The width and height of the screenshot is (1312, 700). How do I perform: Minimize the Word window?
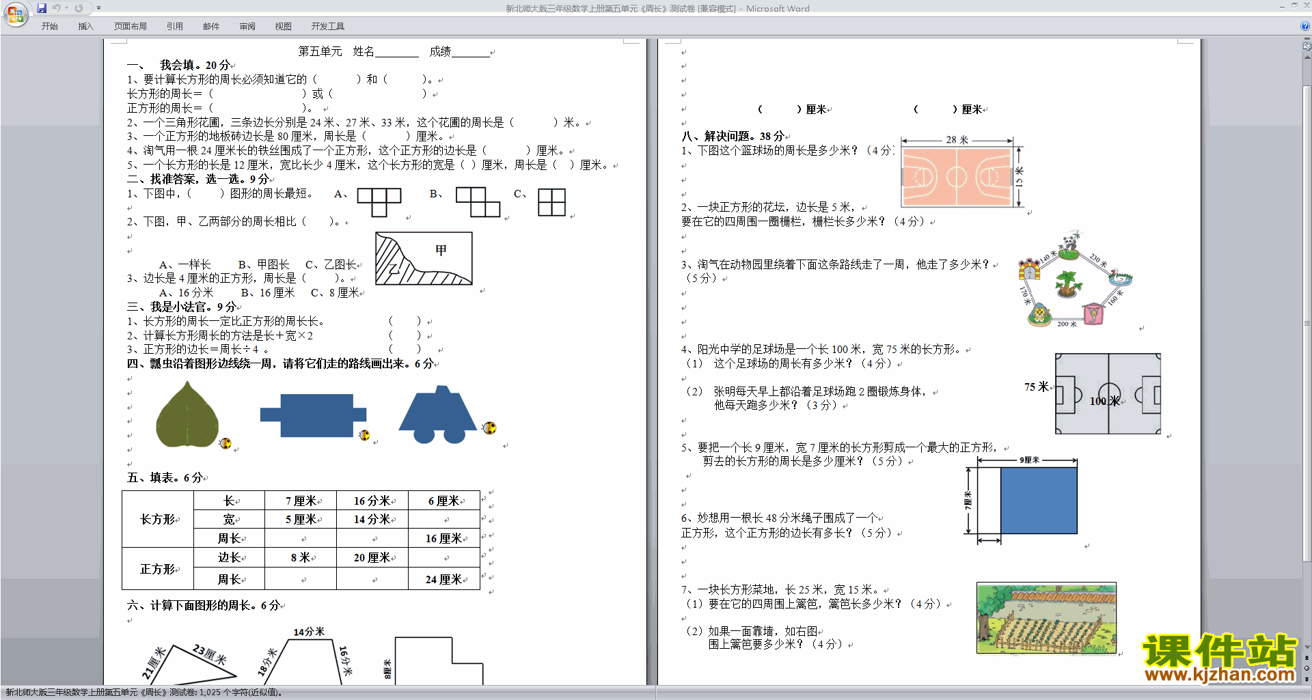[1281, 6]
